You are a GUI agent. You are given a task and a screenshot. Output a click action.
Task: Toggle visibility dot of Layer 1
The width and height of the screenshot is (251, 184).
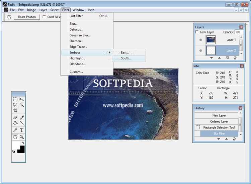point(200,40)
